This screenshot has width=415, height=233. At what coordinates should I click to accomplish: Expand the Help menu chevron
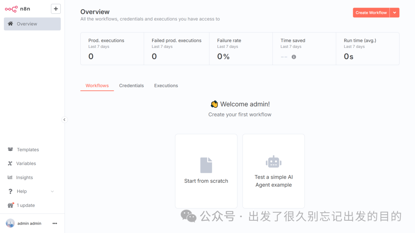pos(52,191)
